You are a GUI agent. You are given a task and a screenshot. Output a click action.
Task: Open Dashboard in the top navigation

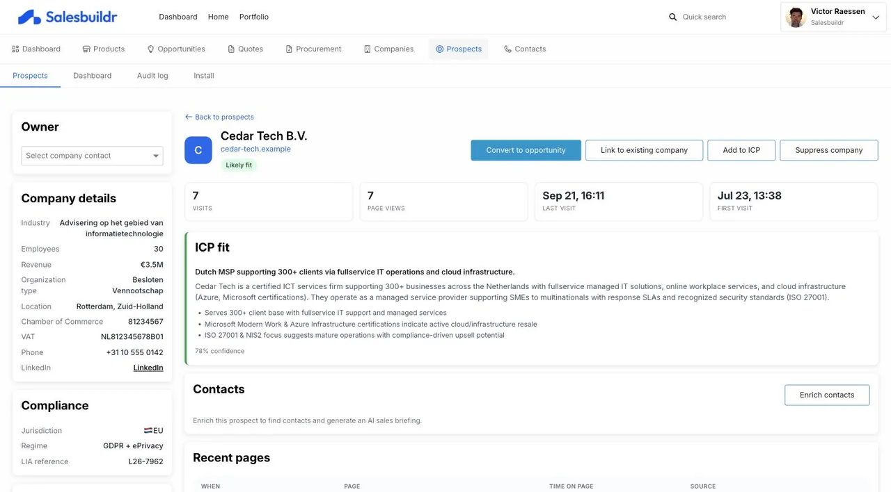coord(178,17)
